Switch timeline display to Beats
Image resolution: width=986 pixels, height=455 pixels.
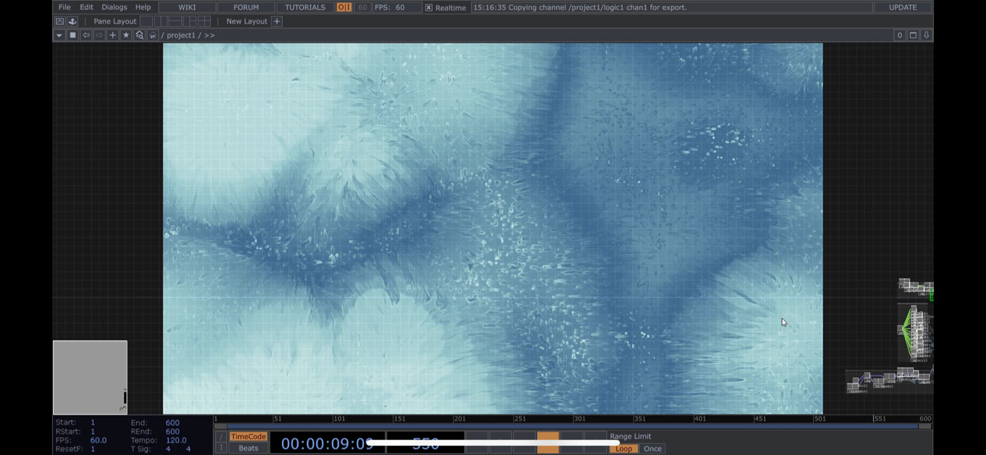click(x=248, y=448)
